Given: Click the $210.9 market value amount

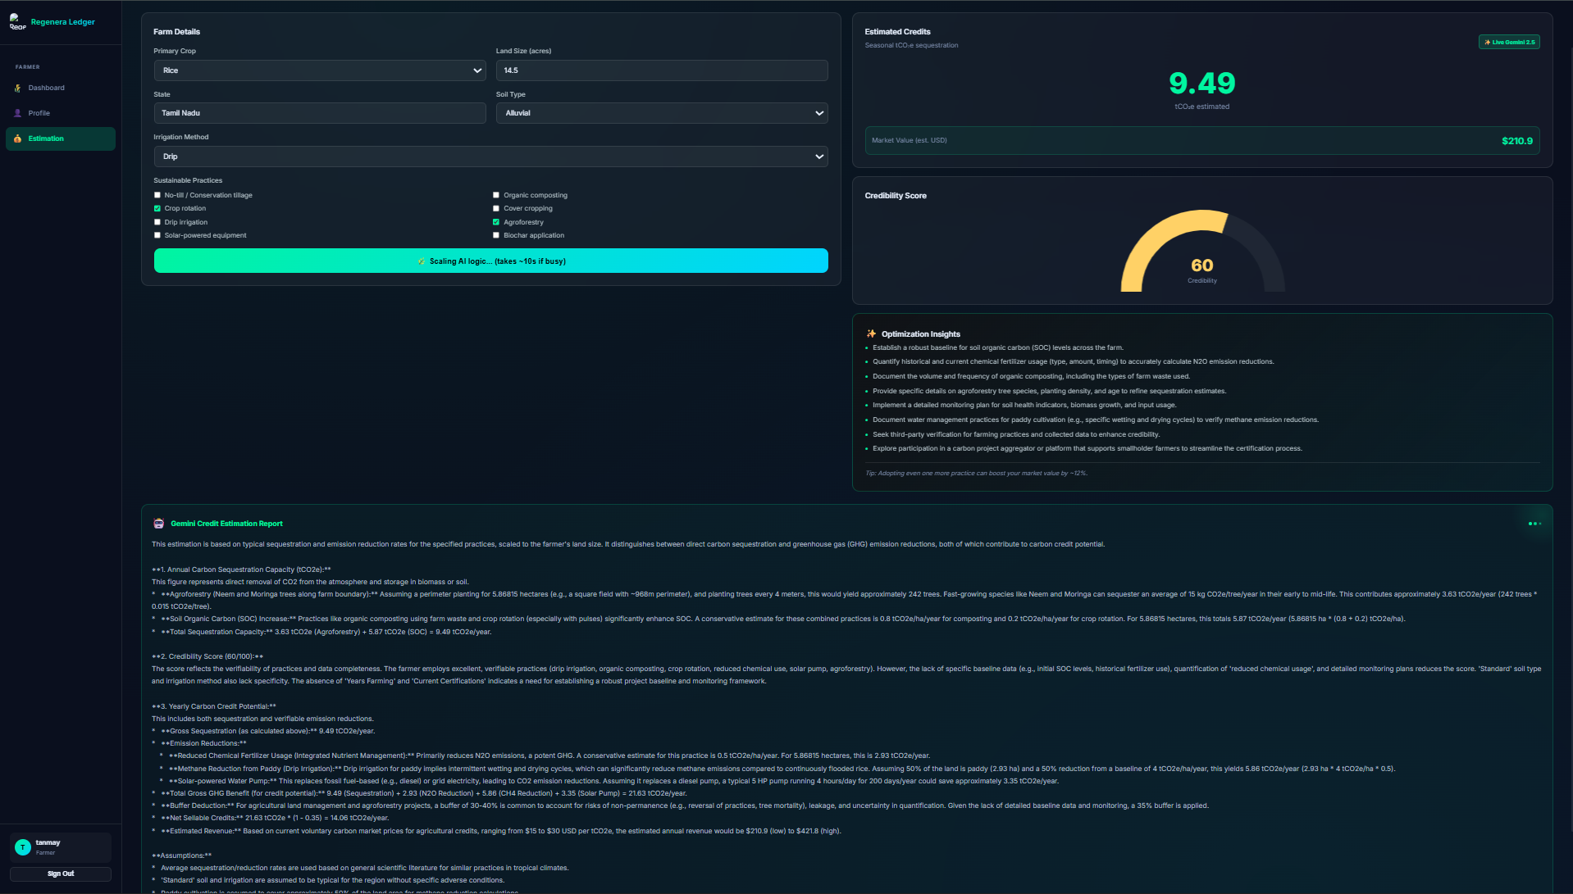Looking at the screenshot, I should pyautogui.click(x=1517, y=141).
